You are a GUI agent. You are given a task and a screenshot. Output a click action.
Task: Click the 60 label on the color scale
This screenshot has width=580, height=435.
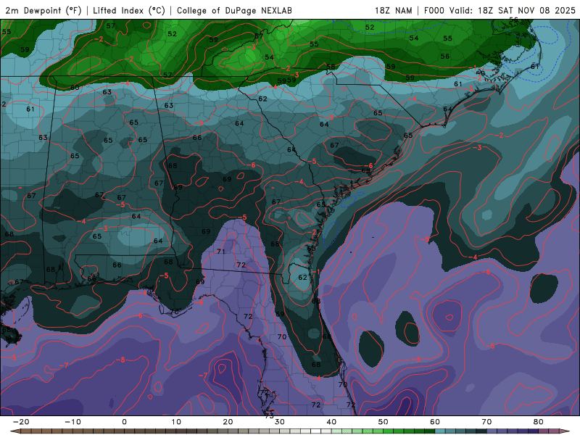coord(435,422)
